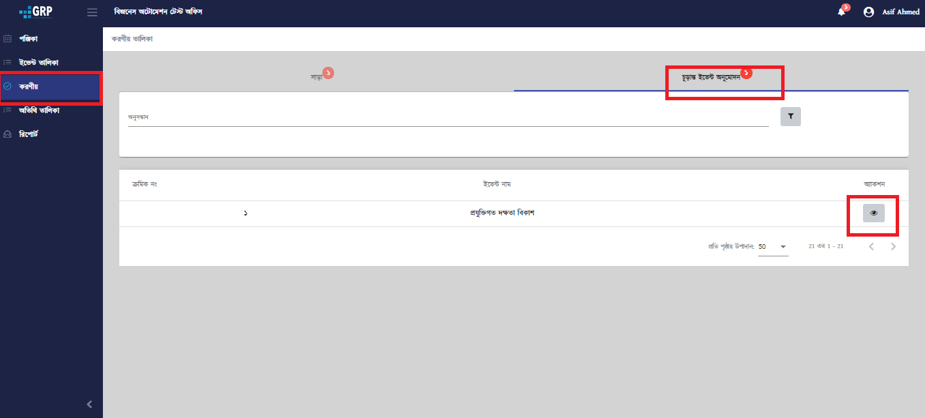Go to the next page with the arrow
The height and width of the screenshot is (418, 925).
[x=894, y=246]
